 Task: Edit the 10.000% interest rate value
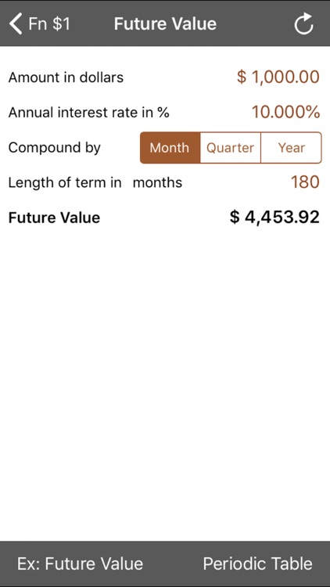(x=285, y=112)
